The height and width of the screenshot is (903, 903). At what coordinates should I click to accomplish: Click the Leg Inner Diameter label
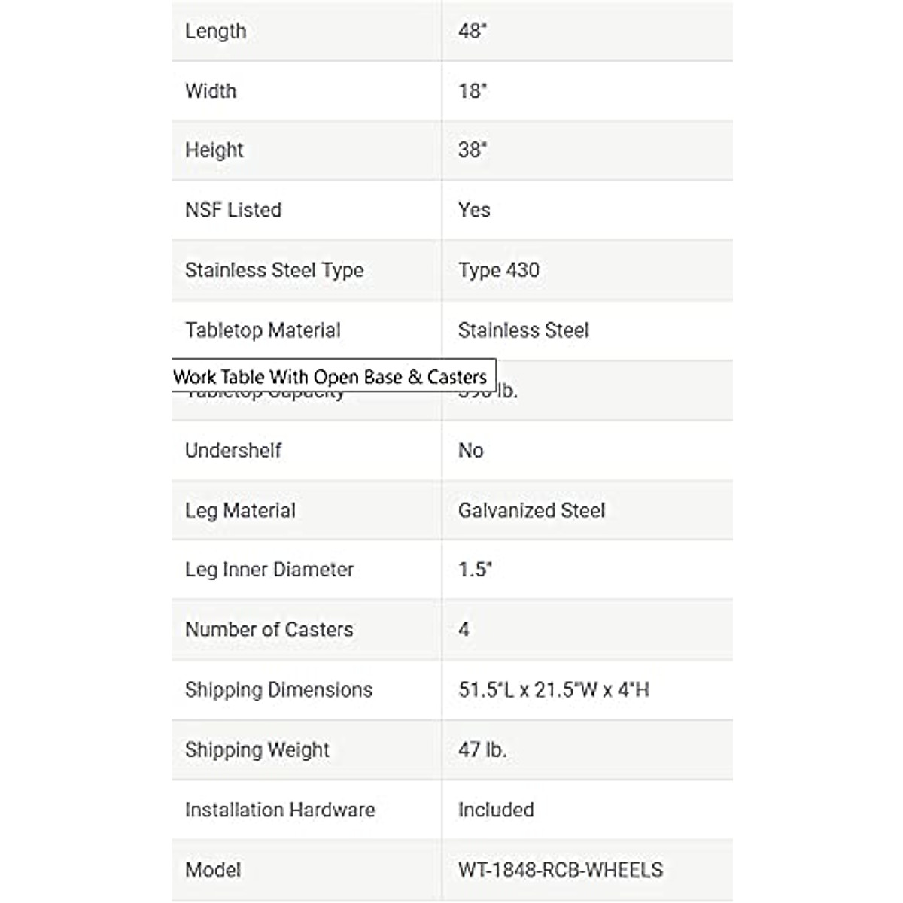(x=269, y=570)
